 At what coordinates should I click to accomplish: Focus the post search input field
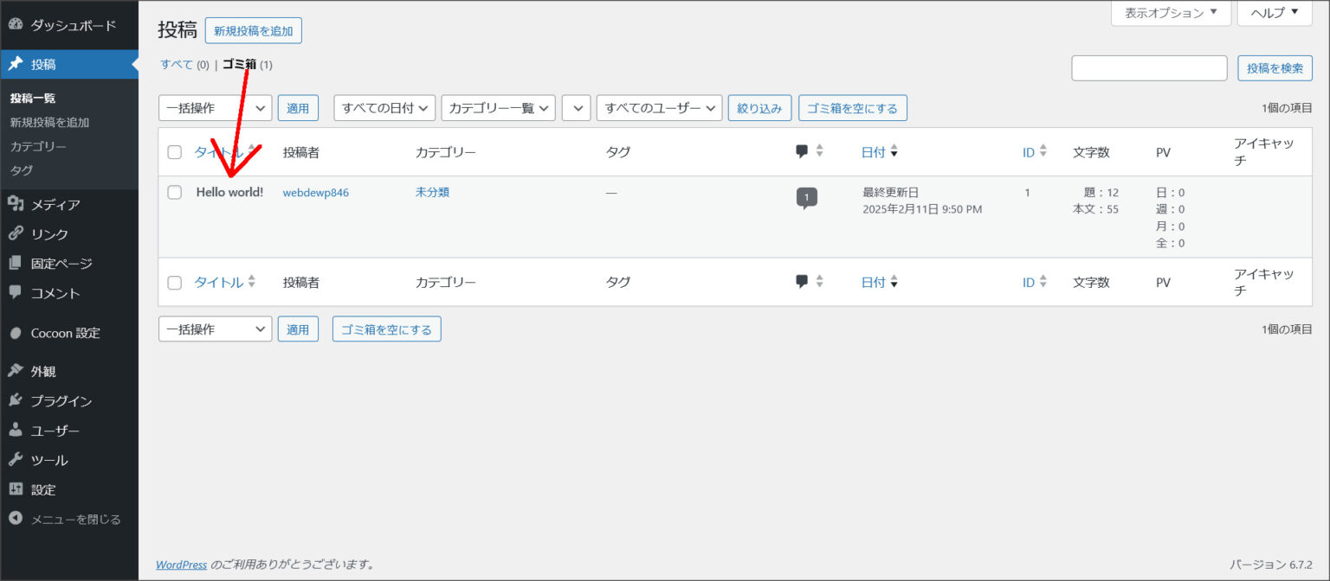pyautogui.click(x=1149, y=68)
